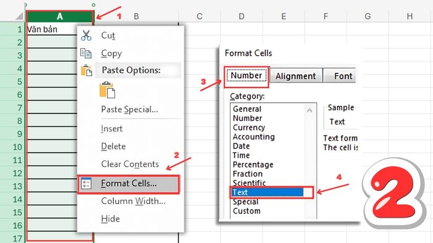Click column C header
This screenshot has width=433, height=243.
point(199,17)
